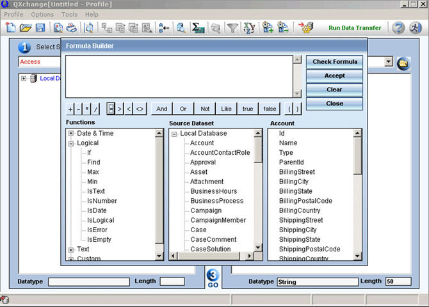Select the BillingCity field
The image size is (429, 307).
293,182
